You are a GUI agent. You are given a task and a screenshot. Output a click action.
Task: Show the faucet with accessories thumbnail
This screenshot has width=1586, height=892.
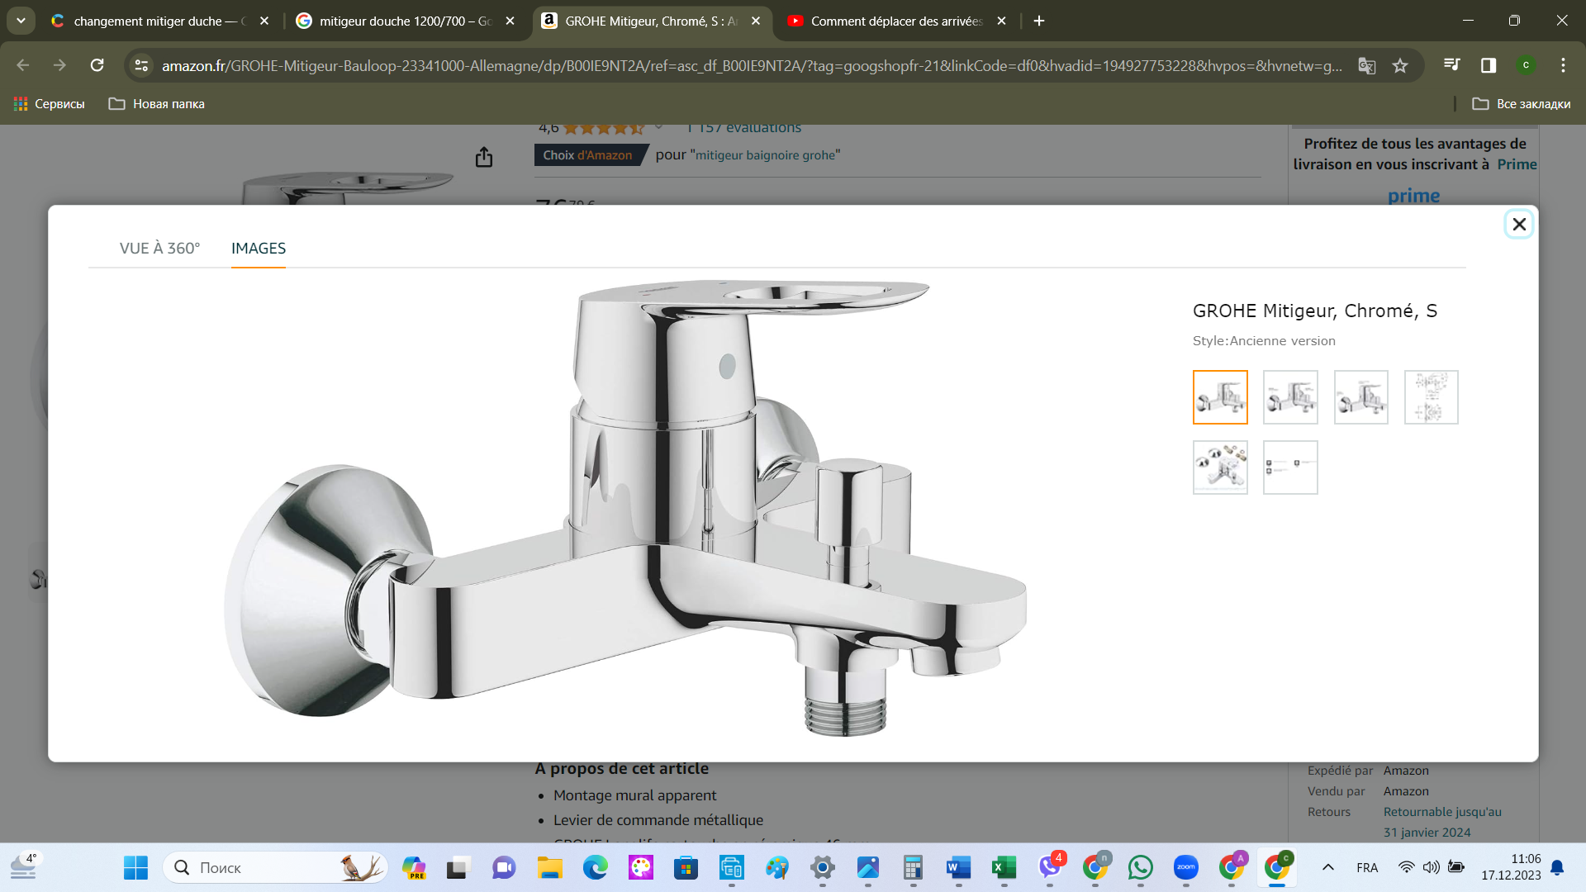point(1220,467)
